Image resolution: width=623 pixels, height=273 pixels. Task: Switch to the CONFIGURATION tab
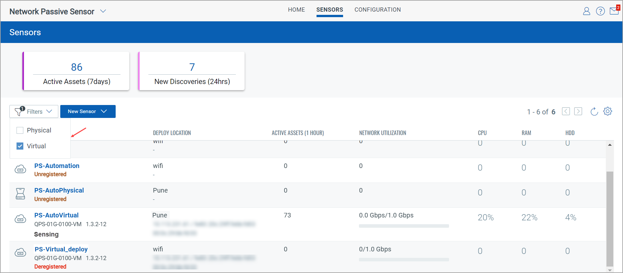point(377,10)
